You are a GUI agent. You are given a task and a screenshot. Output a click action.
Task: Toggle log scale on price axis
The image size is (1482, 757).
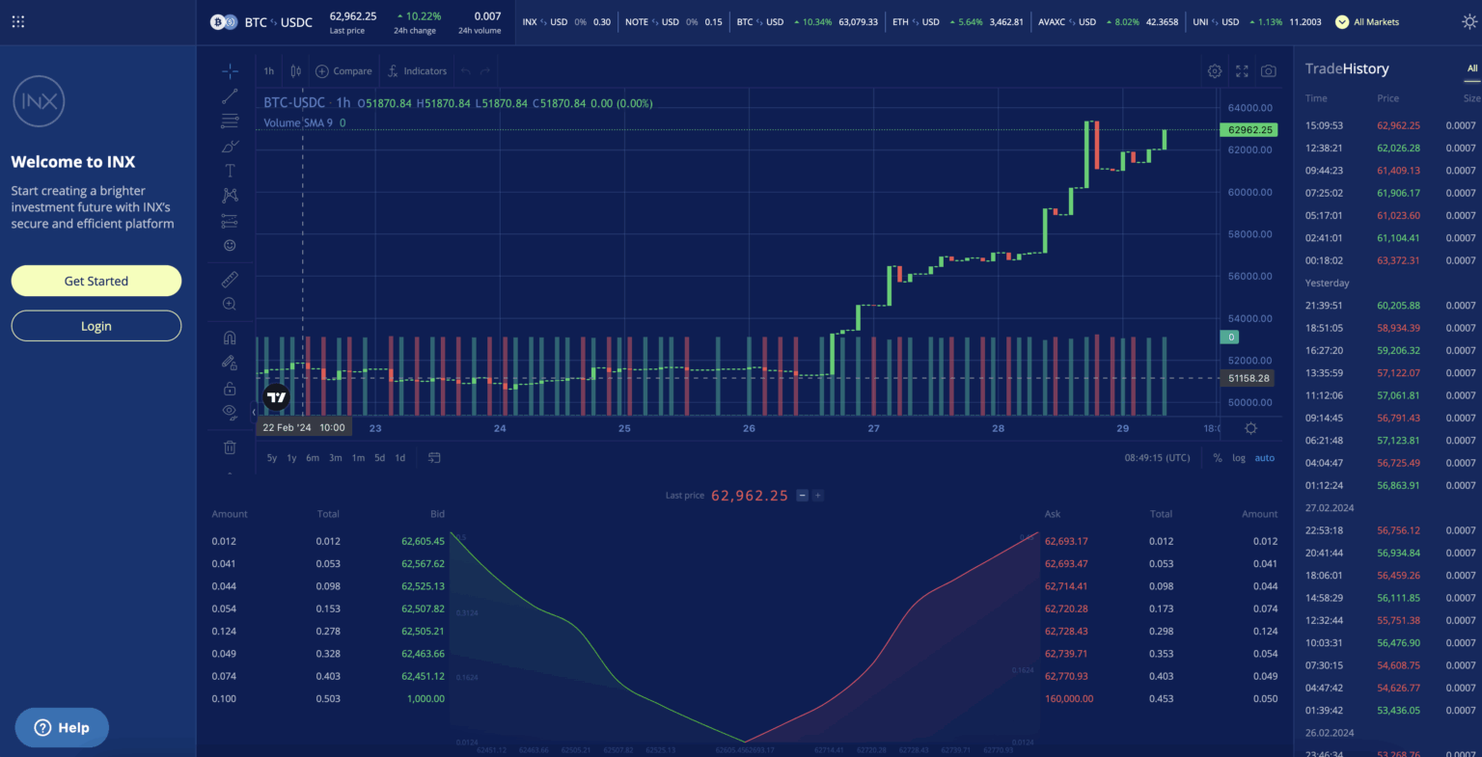(x=1239, y=458)
